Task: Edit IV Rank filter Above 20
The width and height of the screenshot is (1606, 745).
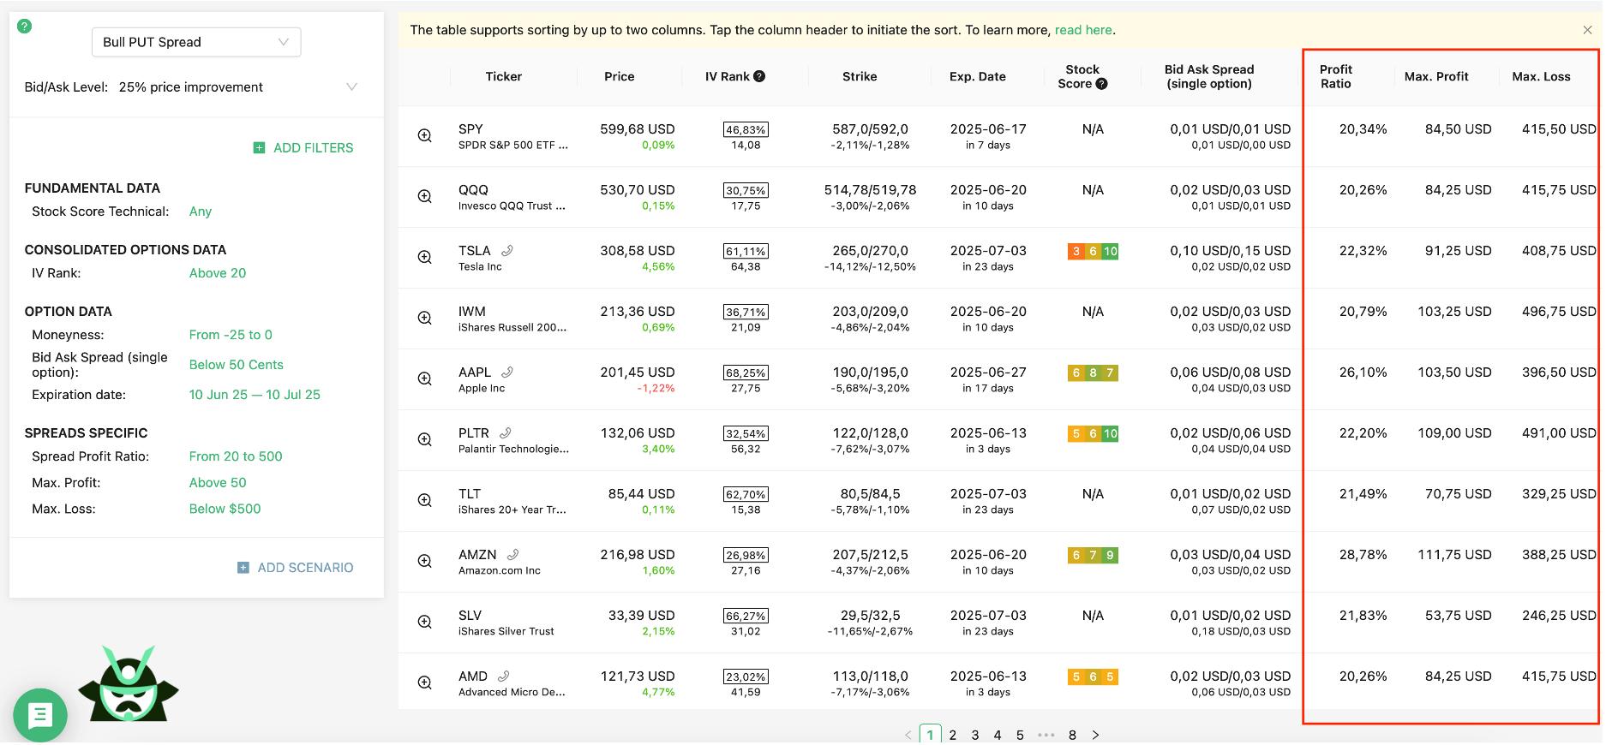Action: coord(218,273)
